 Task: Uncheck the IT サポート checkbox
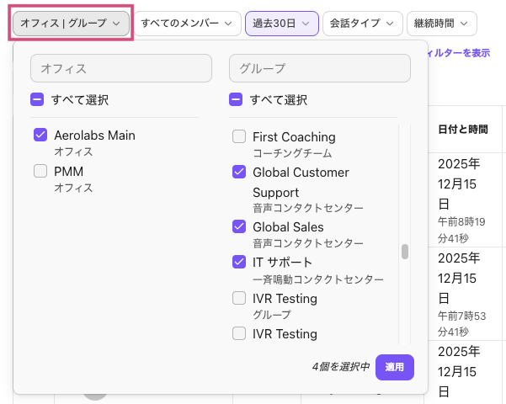239,262
